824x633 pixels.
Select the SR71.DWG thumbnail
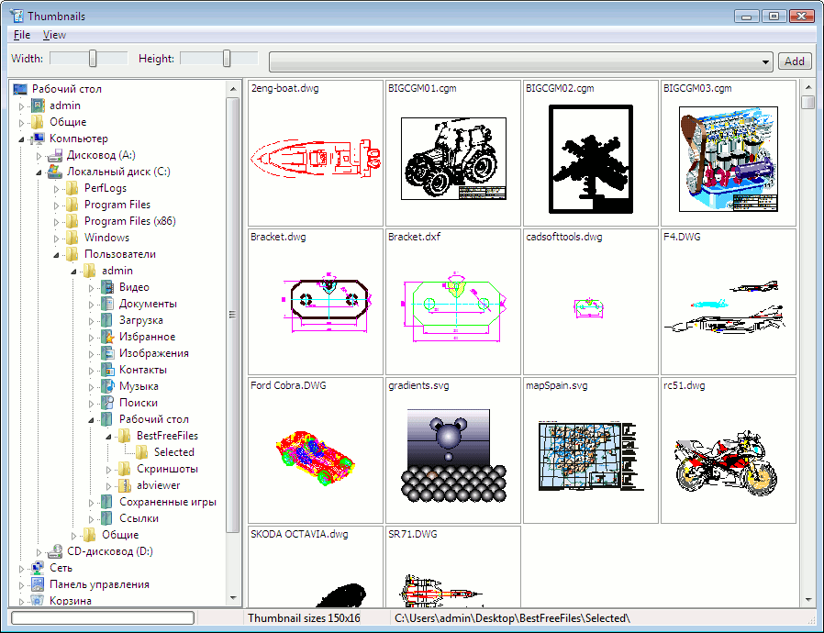tap(453, 567)
